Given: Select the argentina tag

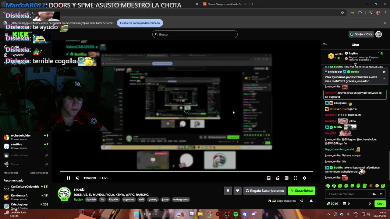Looking at the screenshot, I should pyautogui.click(x=129, y=200).
